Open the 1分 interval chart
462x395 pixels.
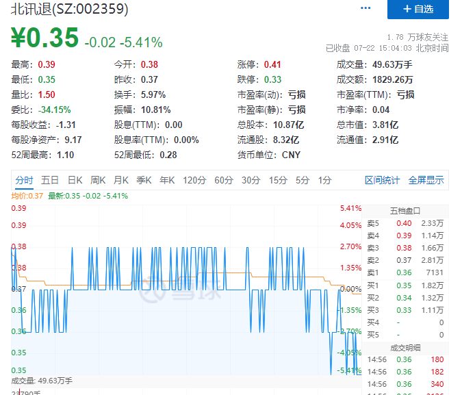pos(324,180)
